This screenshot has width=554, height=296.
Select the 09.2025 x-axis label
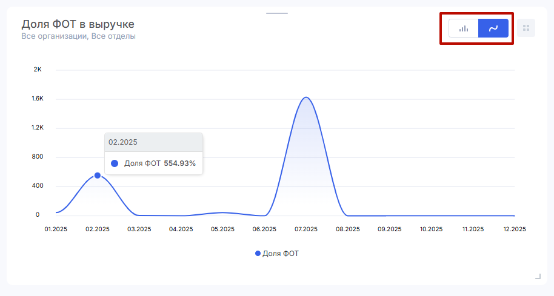tap(390, 229)
